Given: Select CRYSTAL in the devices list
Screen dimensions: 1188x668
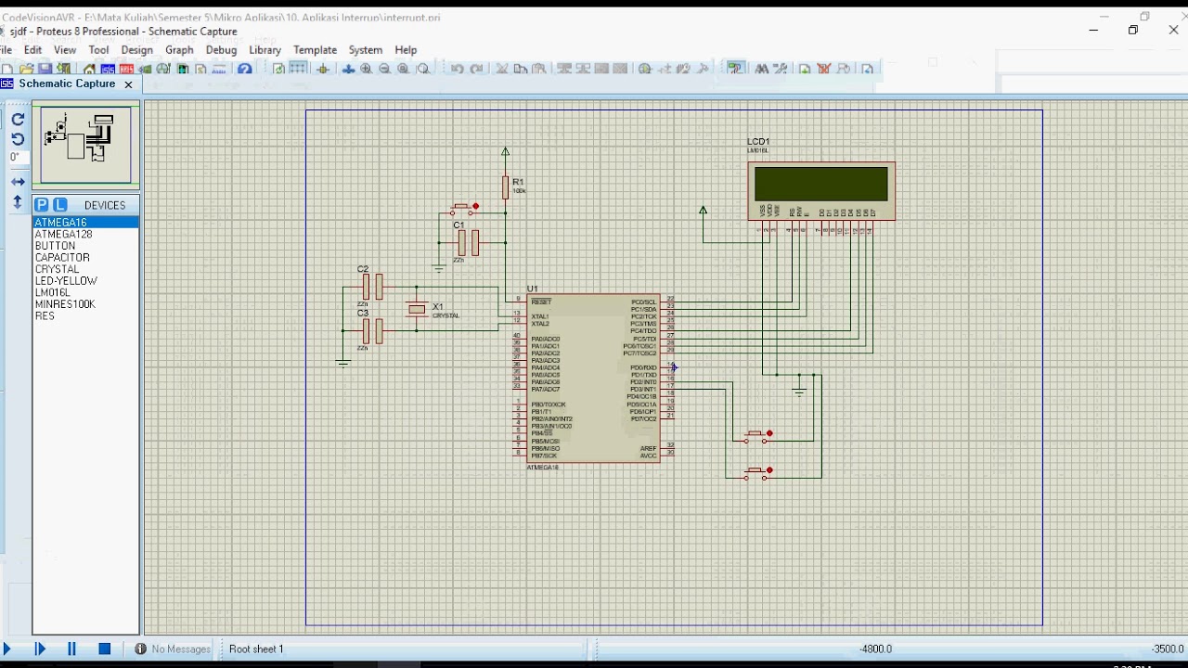Looking at the screenshot, I should pyautogui.click(x=58, y=269).
